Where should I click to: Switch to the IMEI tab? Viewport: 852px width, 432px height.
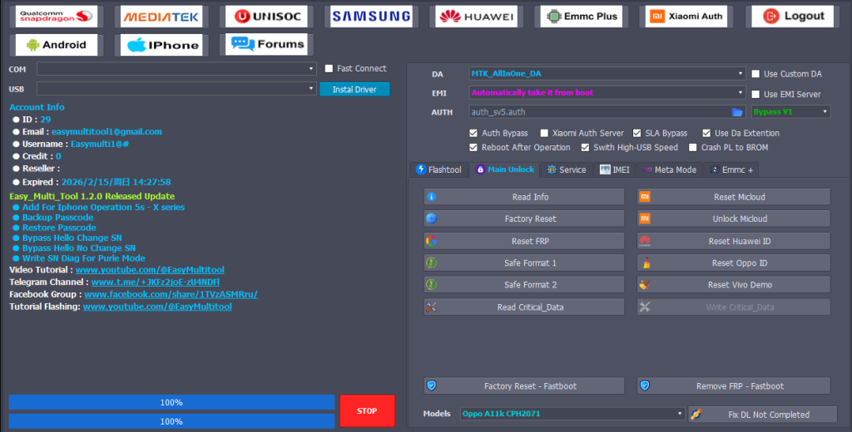coord(615,169)
